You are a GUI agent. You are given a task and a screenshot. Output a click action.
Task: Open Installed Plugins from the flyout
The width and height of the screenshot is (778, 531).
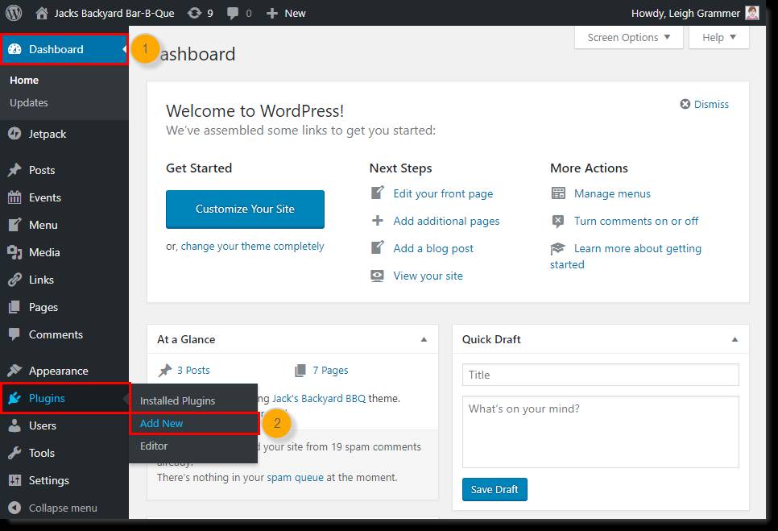(x=178, y=400)
